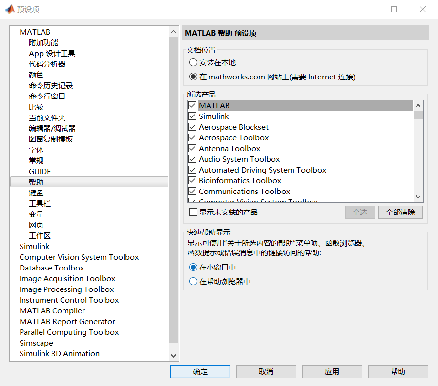The height and width of the screenshot is (386, 438).
Task: Select the 安装在本地 radio button
Action: [193, 62]
